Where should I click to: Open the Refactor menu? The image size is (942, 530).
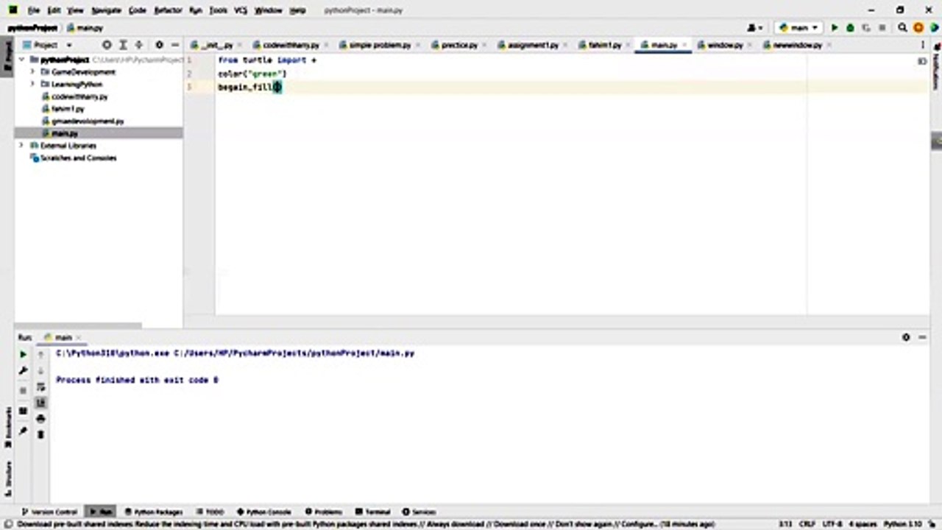168,10
